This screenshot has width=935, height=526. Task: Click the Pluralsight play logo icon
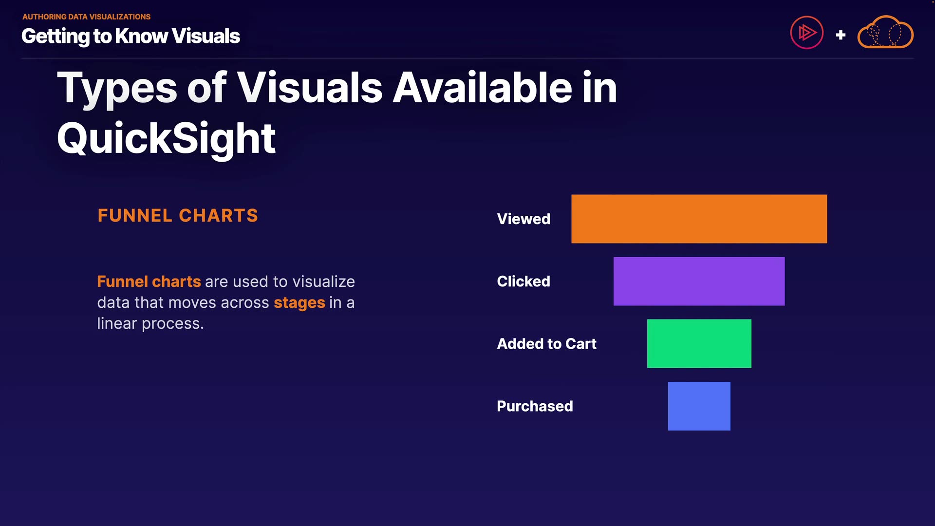[x=806, y=33]
